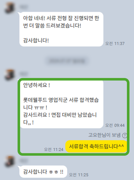Click blurred sender name above 감사합니다 ㅎㅎ message
Viewport: 134px width, 180px height.
pyautogui.click(x=24, y=161)
